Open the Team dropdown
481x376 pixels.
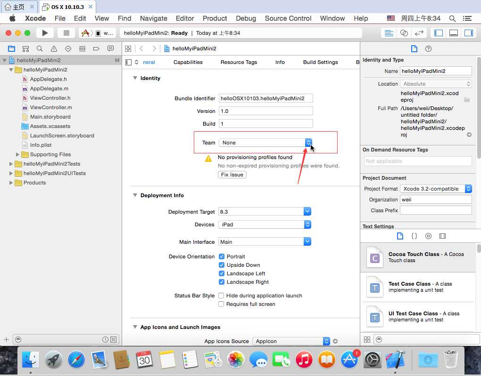click(x=265, y=143)
